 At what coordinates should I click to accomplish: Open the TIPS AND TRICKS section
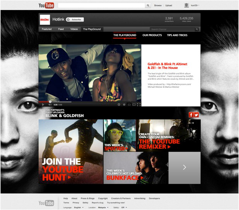(x=177, y=35)
